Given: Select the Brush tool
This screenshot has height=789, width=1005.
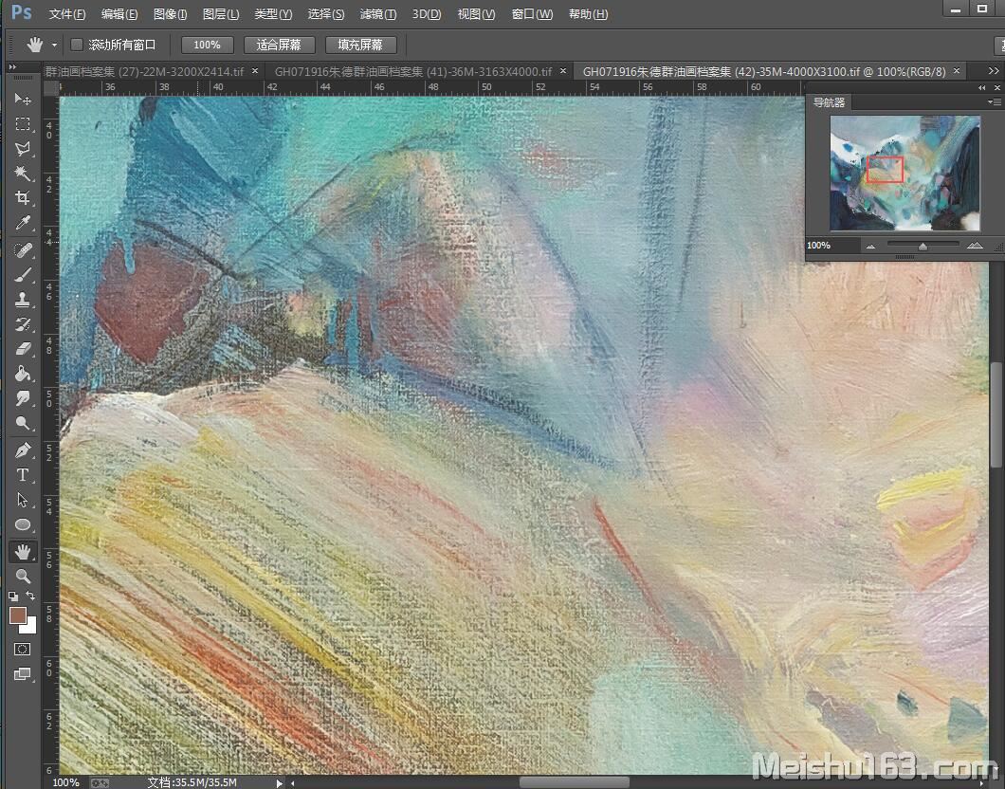Looking at the screenshot, I should click(23, 275).
